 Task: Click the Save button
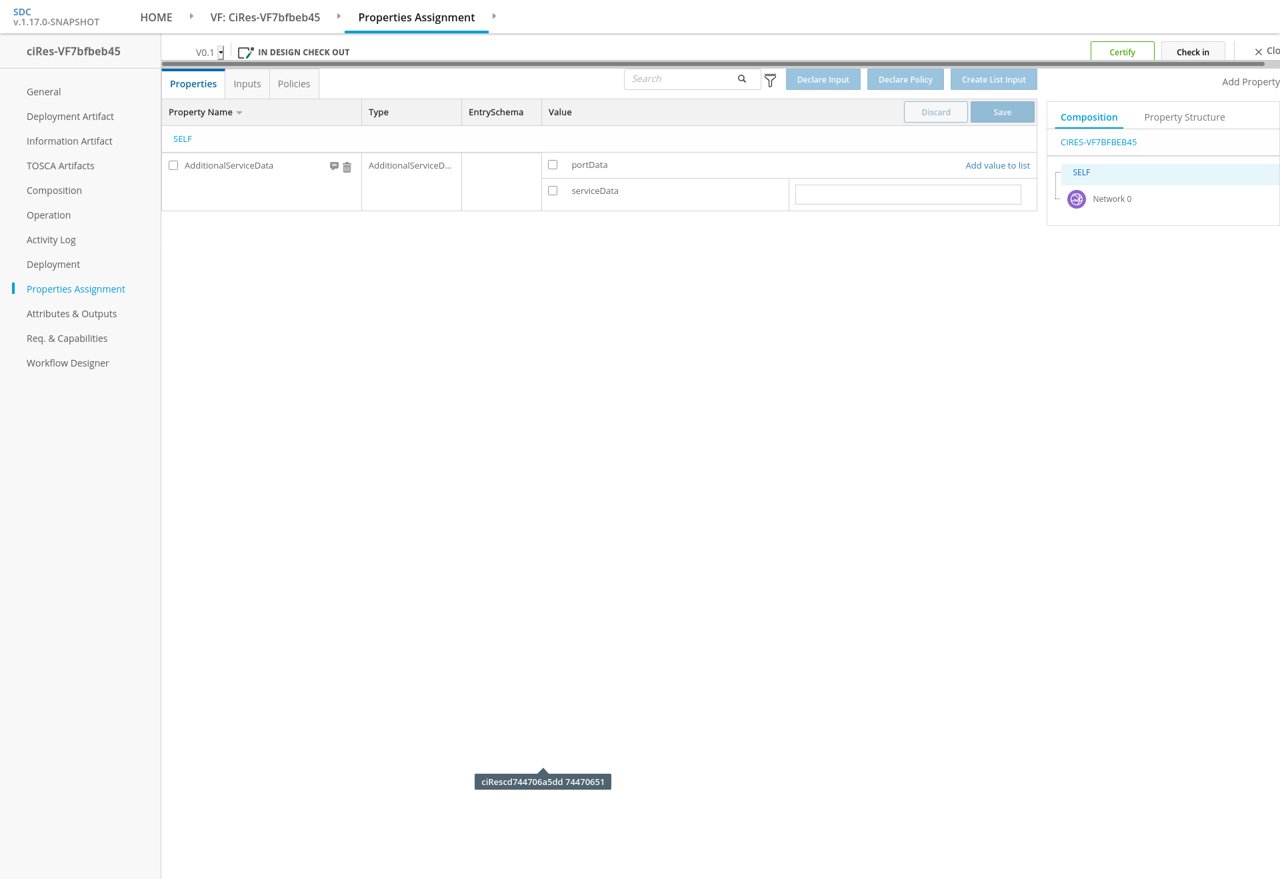[x=1002, y=112]
